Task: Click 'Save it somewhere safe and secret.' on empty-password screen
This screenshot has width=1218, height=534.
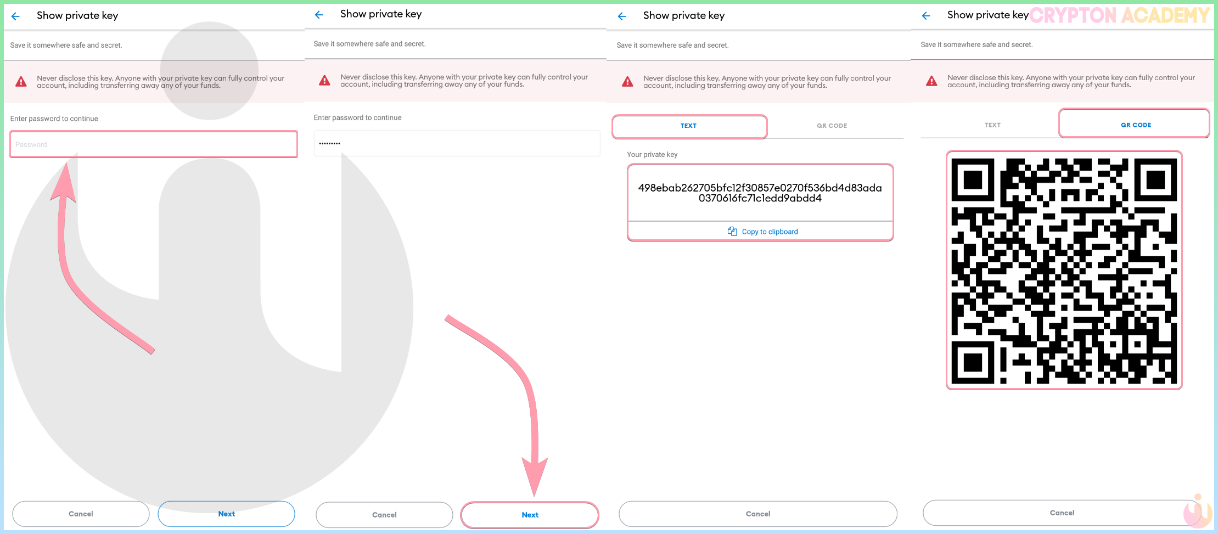Action: (x=66, y=45)
